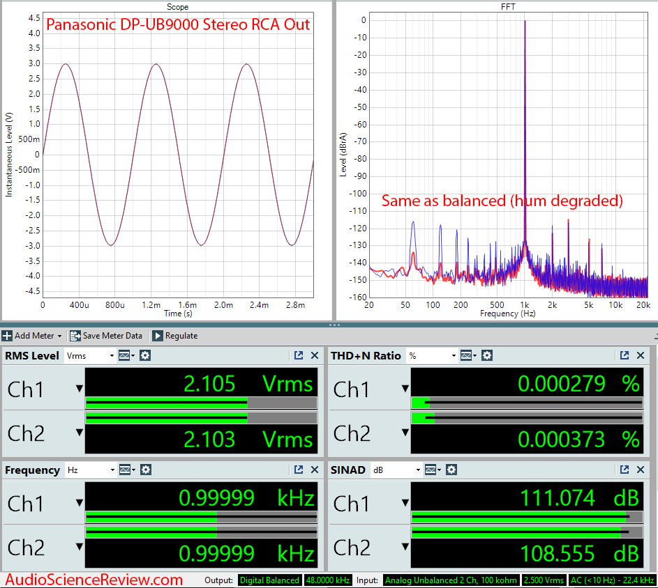Open Frequency unit dropdown (Hz)
The height and width of the screenshot is (588, 658).
click(x=91, y=470)
